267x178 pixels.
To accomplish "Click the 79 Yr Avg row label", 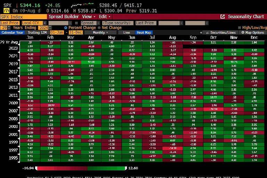I will pos(9,42).
